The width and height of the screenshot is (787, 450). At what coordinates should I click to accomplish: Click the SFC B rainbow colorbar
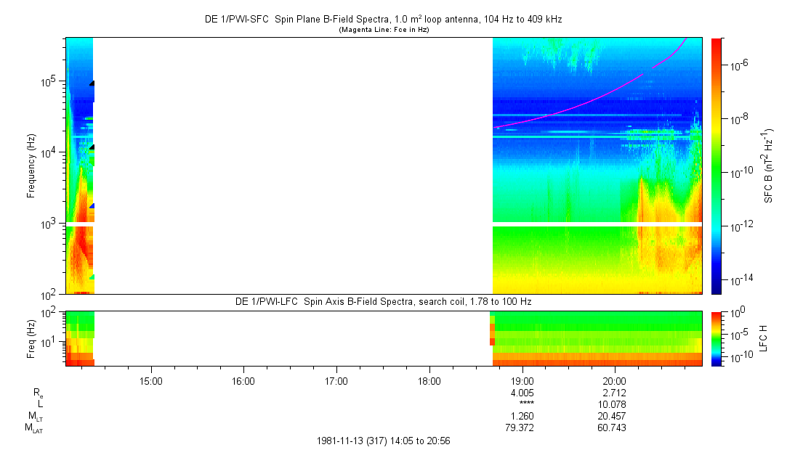(x=717, y=165)
